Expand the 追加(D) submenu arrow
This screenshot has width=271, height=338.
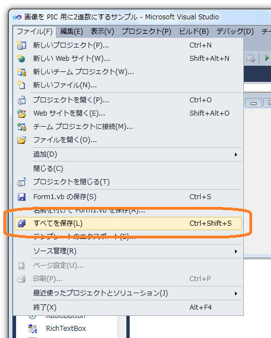tap(236, 154)
